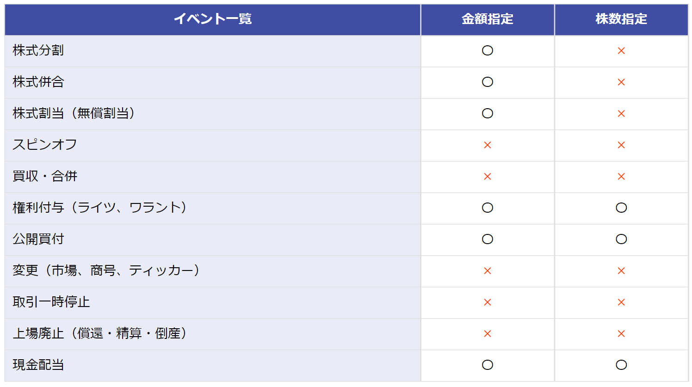The width and height of the screenshot is (692, 387).
Task: Click the red cross for 買収・合併 under 株数指定
Action: (621, 177)
